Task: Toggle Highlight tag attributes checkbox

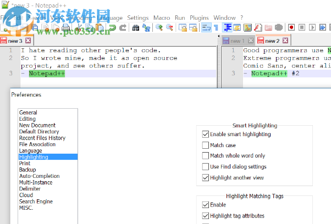Action: pos(206,216)
